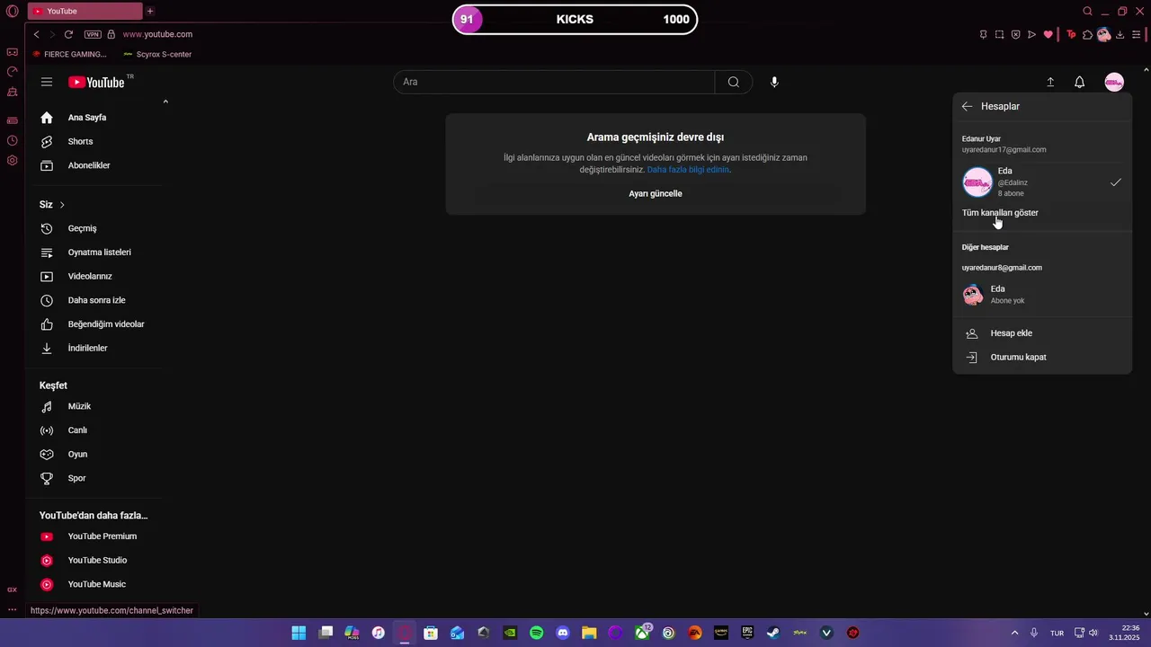Click the address bar URL

pos(157,34)
